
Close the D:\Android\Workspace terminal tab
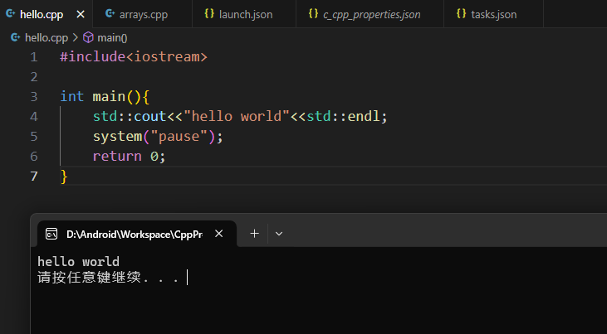coord(219,234)
